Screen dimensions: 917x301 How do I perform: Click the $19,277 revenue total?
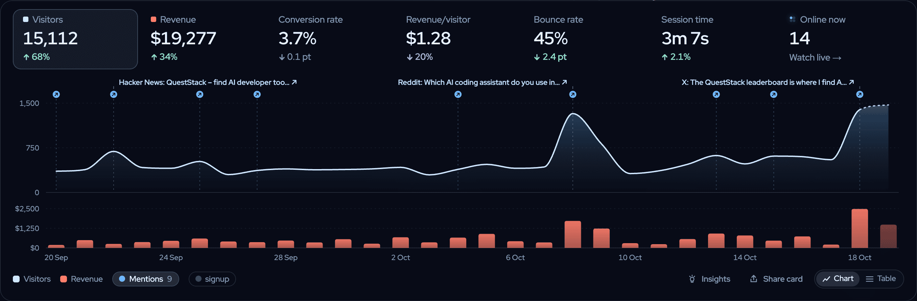click(x=183, y=39)
